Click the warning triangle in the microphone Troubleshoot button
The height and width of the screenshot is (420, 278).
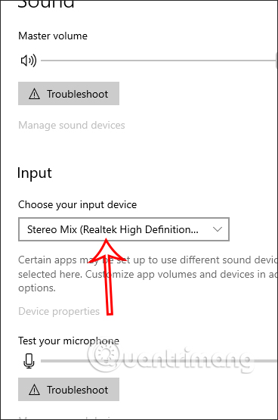[34, 390]
